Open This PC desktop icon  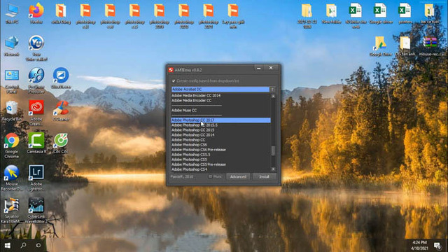[x=12, y=13]
